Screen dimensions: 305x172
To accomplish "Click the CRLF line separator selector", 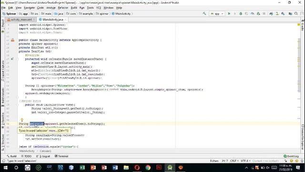I will [x=234, y=161].
